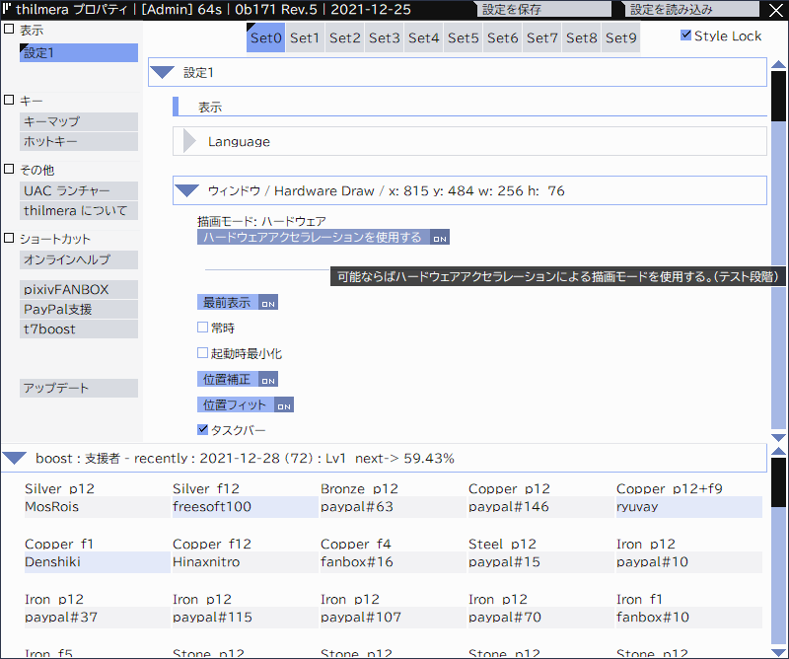Select the Set0 tab
This screenshot has width=789, height=659.
pos(265,37)
